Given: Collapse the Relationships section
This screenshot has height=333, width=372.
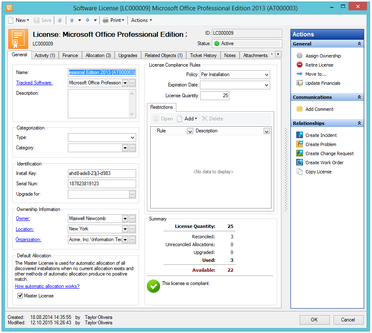Looking at the screenshot, I should point(359,123).
